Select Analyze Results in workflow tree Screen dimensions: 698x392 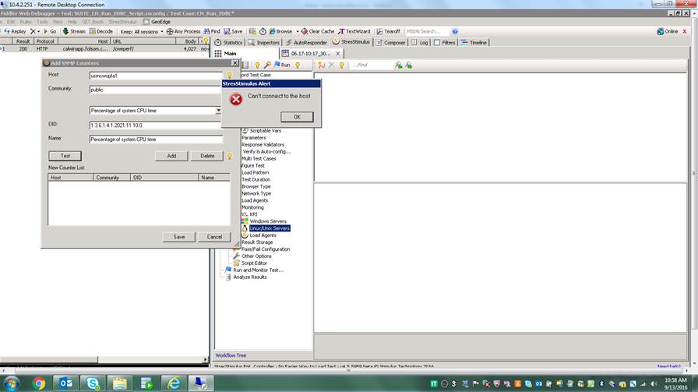[250, 277]
